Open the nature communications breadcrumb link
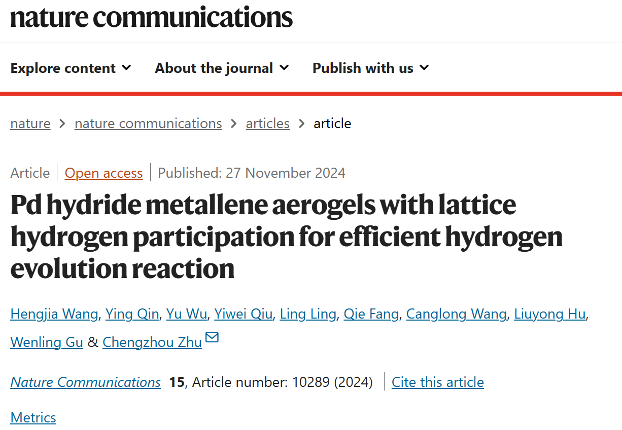 tap(148, 124)
